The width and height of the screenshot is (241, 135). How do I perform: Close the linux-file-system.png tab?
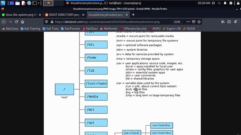point(40,15)
